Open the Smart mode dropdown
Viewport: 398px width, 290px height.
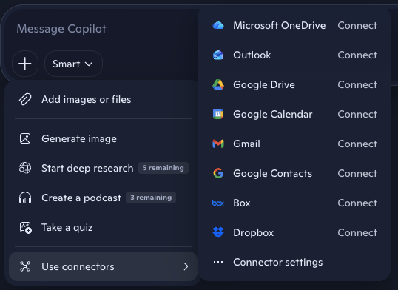pyautogui.click(x=73, y=64)
